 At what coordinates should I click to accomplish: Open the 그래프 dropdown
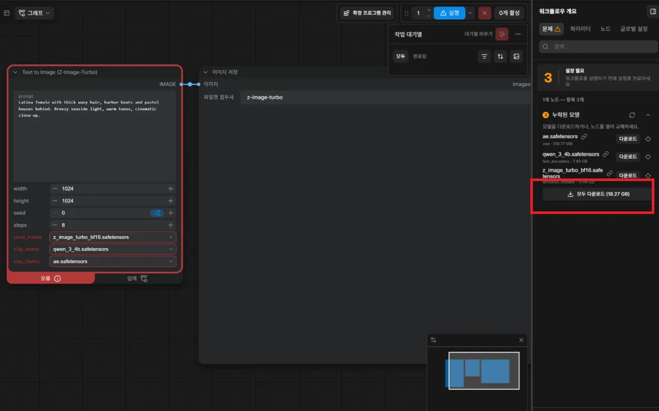(34, 13)
